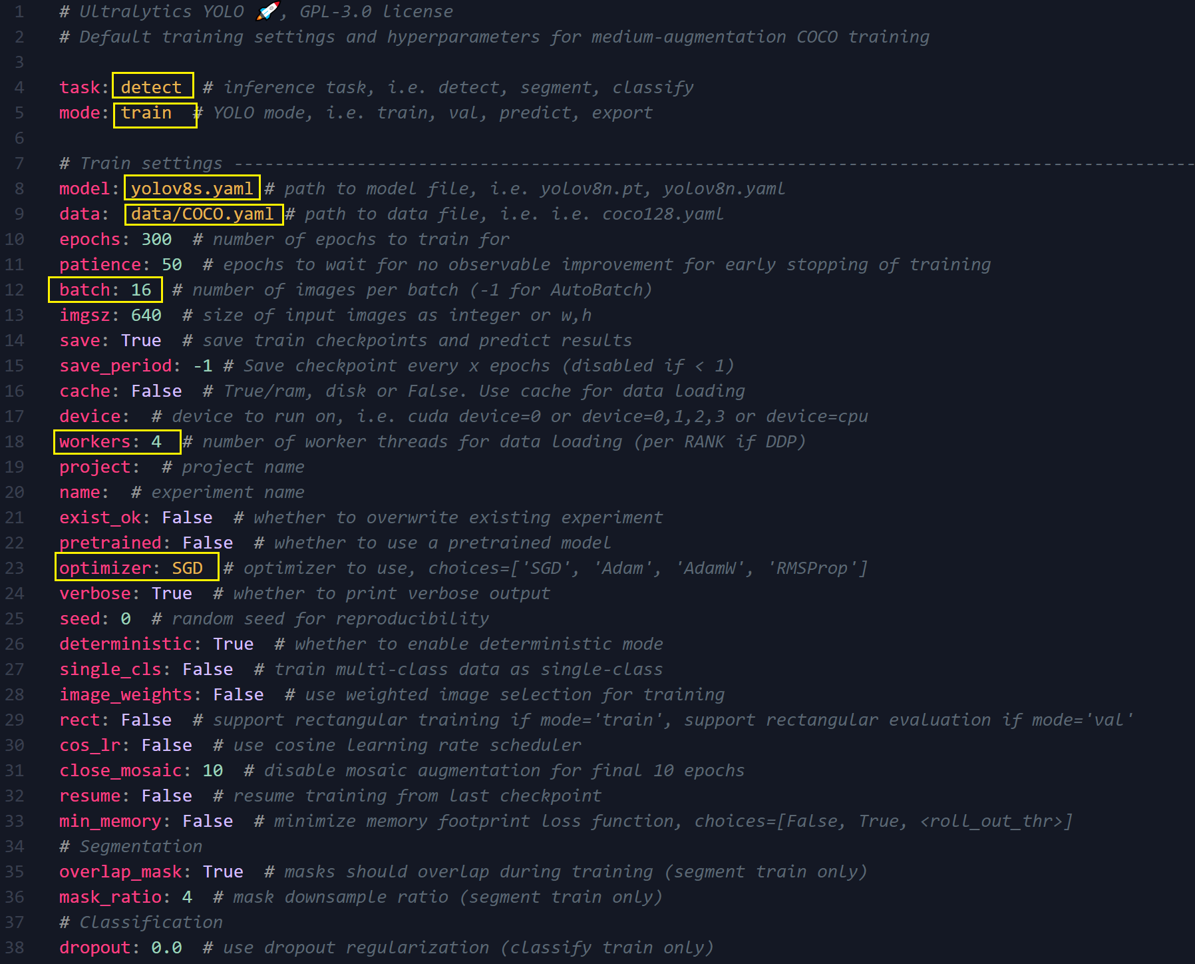Click the 'random seed for reproducibility' comment
This screenshot has height=964, width=1195.
click(331, 618)
